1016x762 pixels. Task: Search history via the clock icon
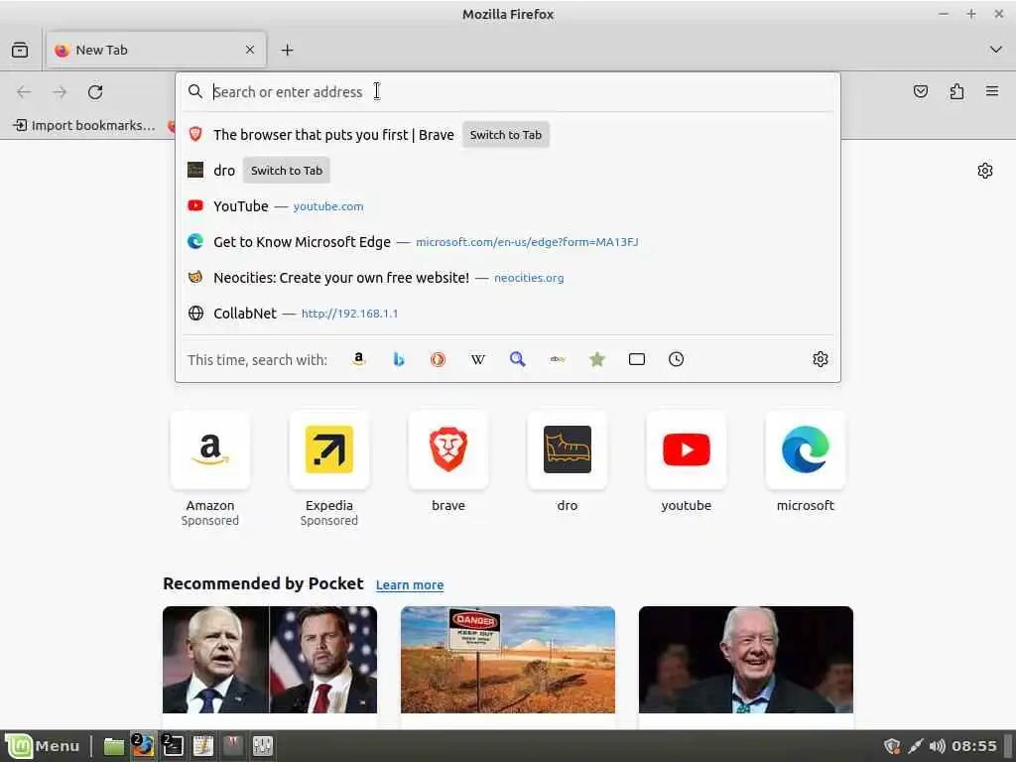click(x=676, y=359)
